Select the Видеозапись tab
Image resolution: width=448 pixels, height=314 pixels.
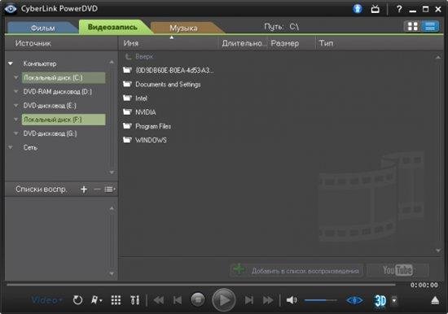[x=112, y=27]
